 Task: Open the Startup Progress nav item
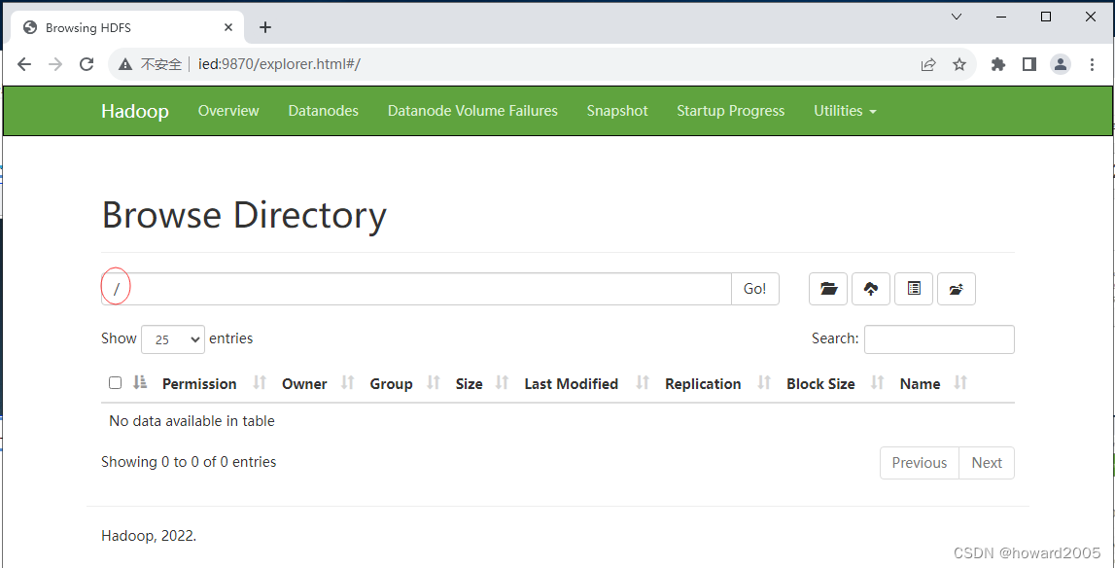click(731, 111)
